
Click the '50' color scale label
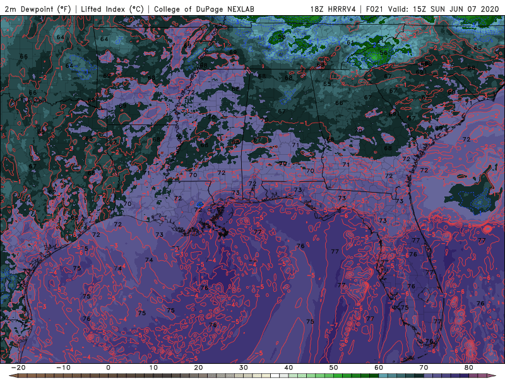click(x=334, y=368)
